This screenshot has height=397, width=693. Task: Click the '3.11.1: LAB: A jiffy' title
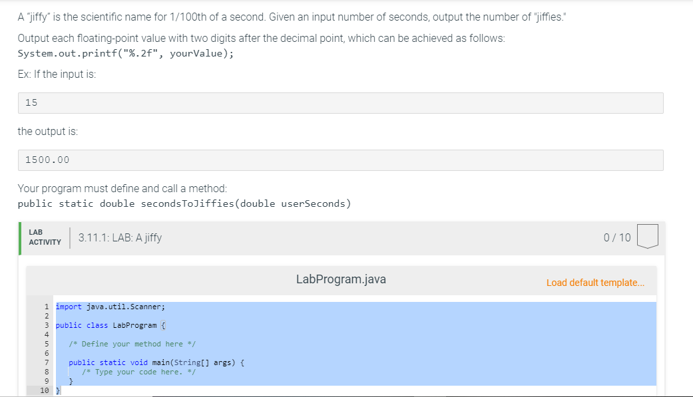click(x=120, y=237)
